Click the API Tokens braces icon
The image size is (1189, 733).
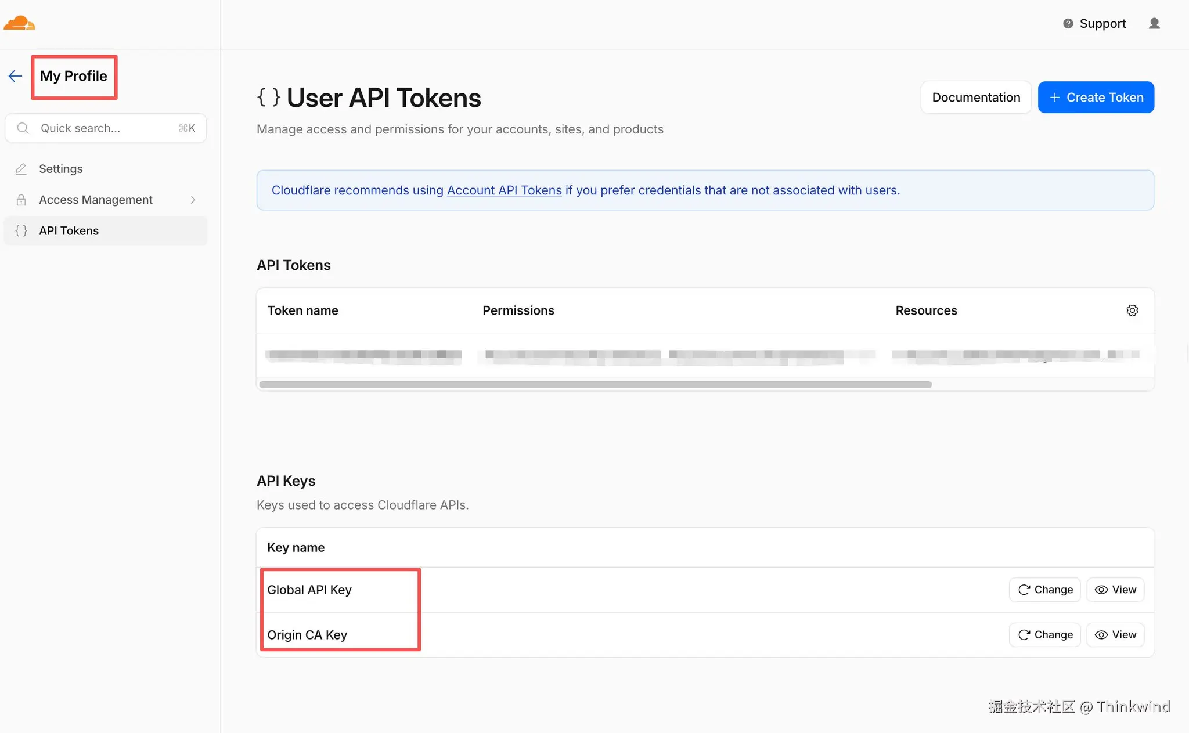pyautogui.click(x=21, y=231)
